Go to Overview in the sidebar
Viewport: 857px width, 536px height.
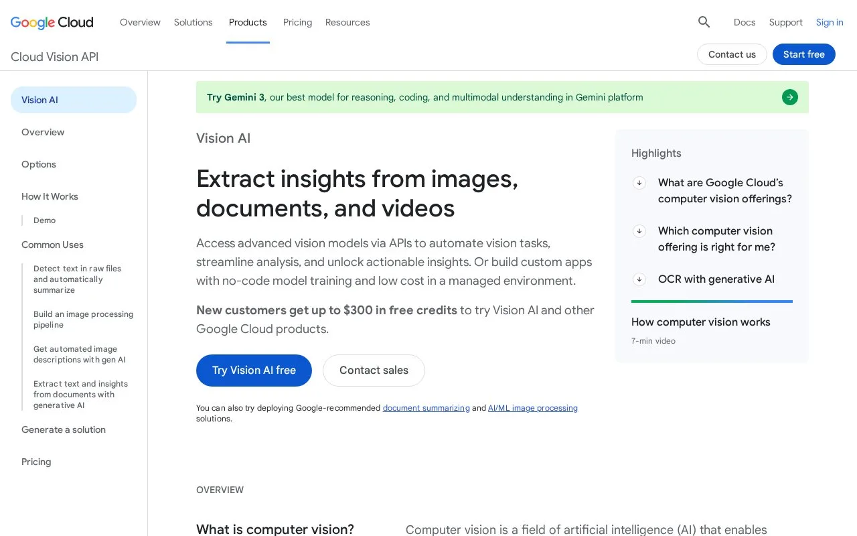43,132
